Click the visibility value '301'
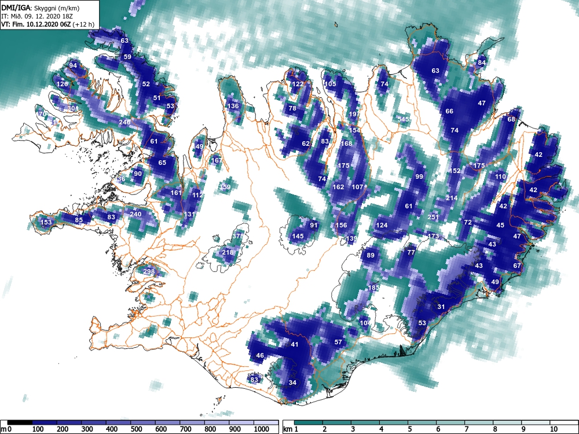Screen dimensions: 579x434 pos(73,108)
